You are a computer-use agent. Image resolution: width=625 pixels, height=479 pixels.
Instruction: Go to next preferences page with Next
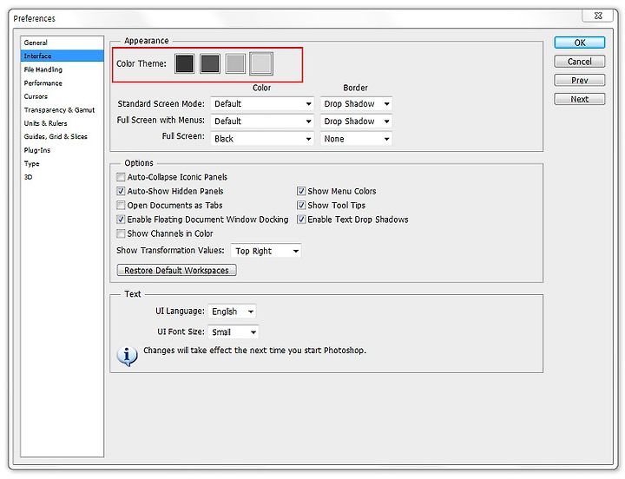580,99
